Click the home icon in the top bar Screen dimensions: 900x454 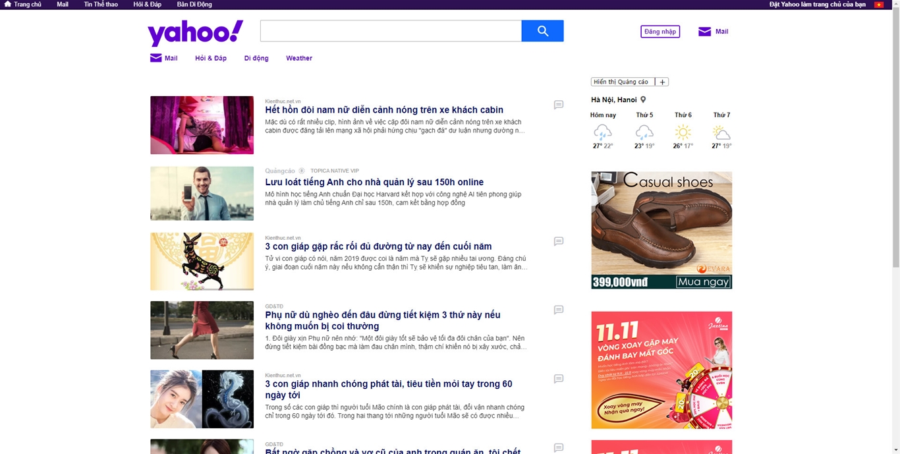click(7, 4)
